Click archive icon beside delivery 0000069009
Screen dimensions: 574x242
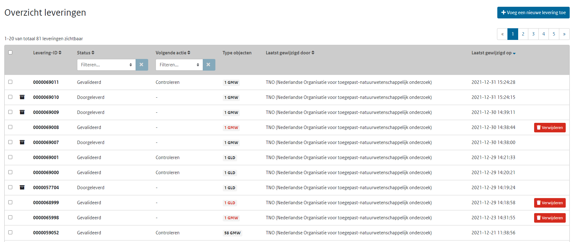tap(22, 112)
